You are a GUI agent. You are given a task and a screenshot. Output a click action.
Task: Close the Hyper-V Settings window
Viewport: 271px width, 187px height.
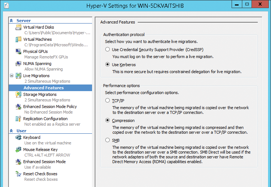click(x=260, y=4)
